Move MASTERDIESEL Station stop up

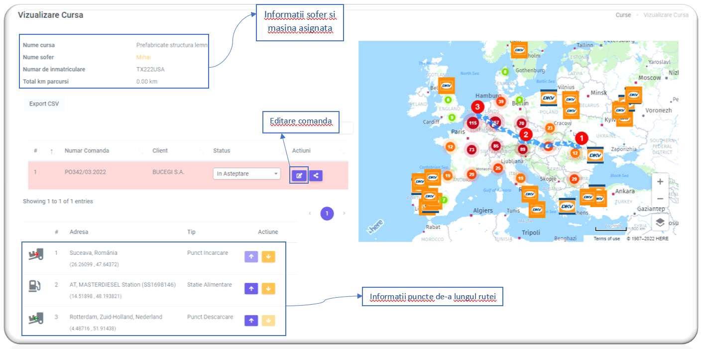click(251, 289)
